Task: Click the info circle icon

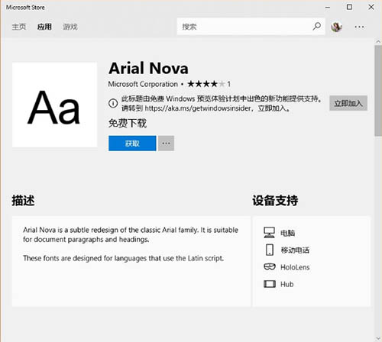Action: point(113,103)
